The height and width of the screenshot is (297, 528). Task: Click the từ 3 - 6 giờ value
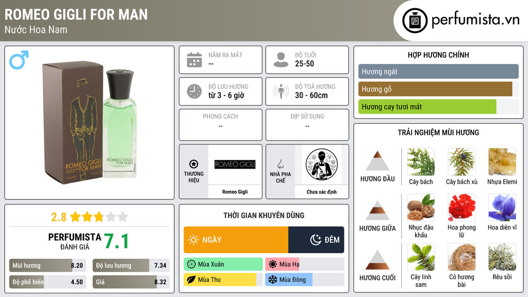pos(226,95)
